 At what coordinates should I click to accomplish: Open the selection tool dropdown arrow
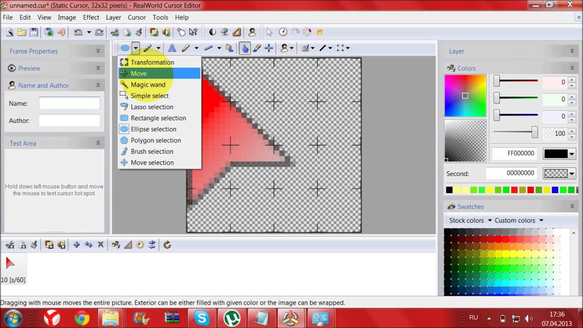tap(136, 48)
